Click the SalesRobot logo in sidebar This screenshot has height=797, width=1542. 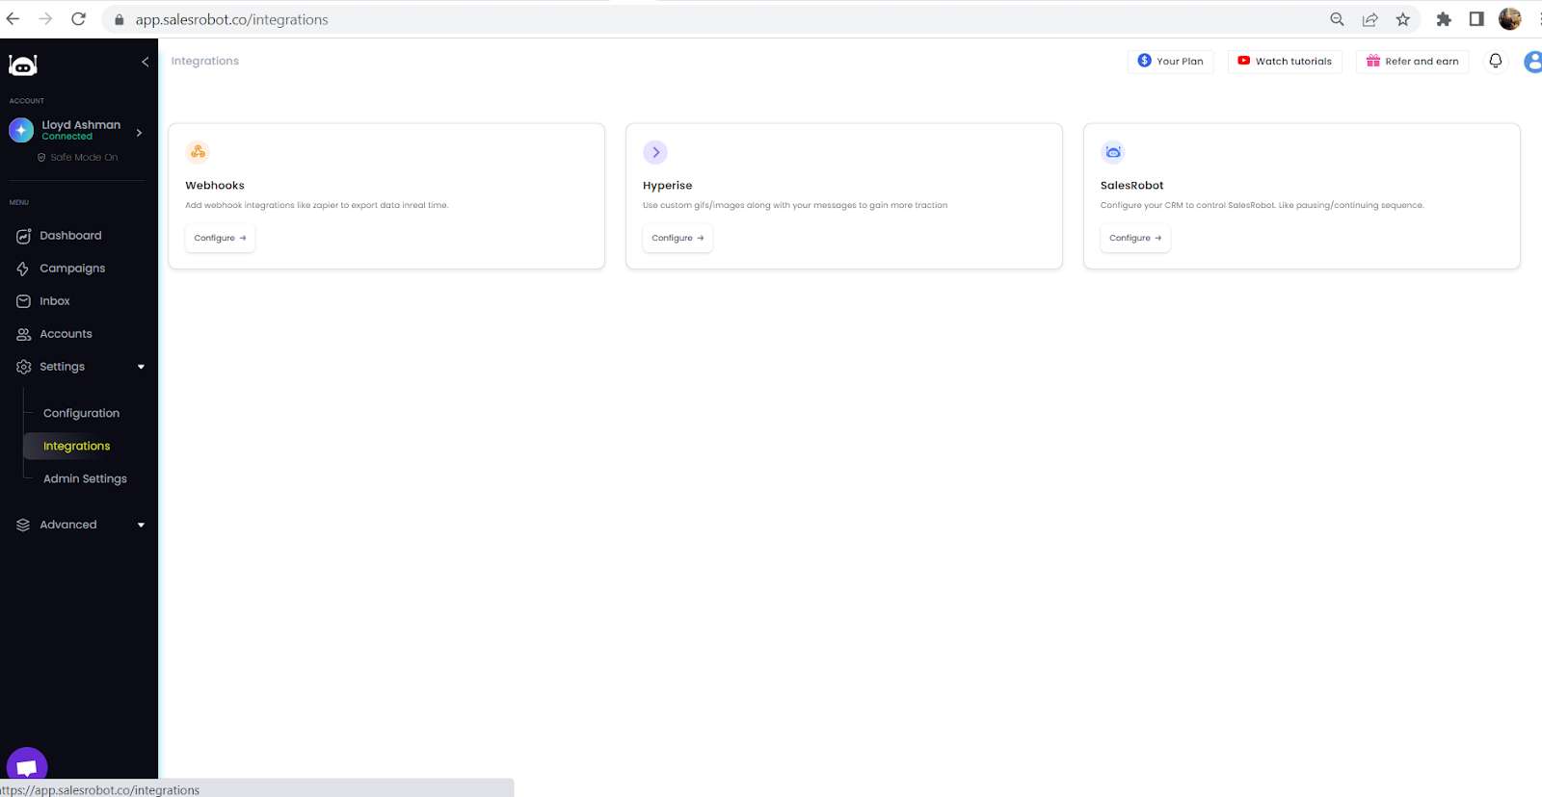22,64
